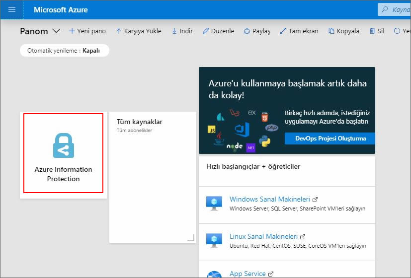The image size is (411, 278).
Task: Click the share icon beside Paylaş
Action: point(247,31)
